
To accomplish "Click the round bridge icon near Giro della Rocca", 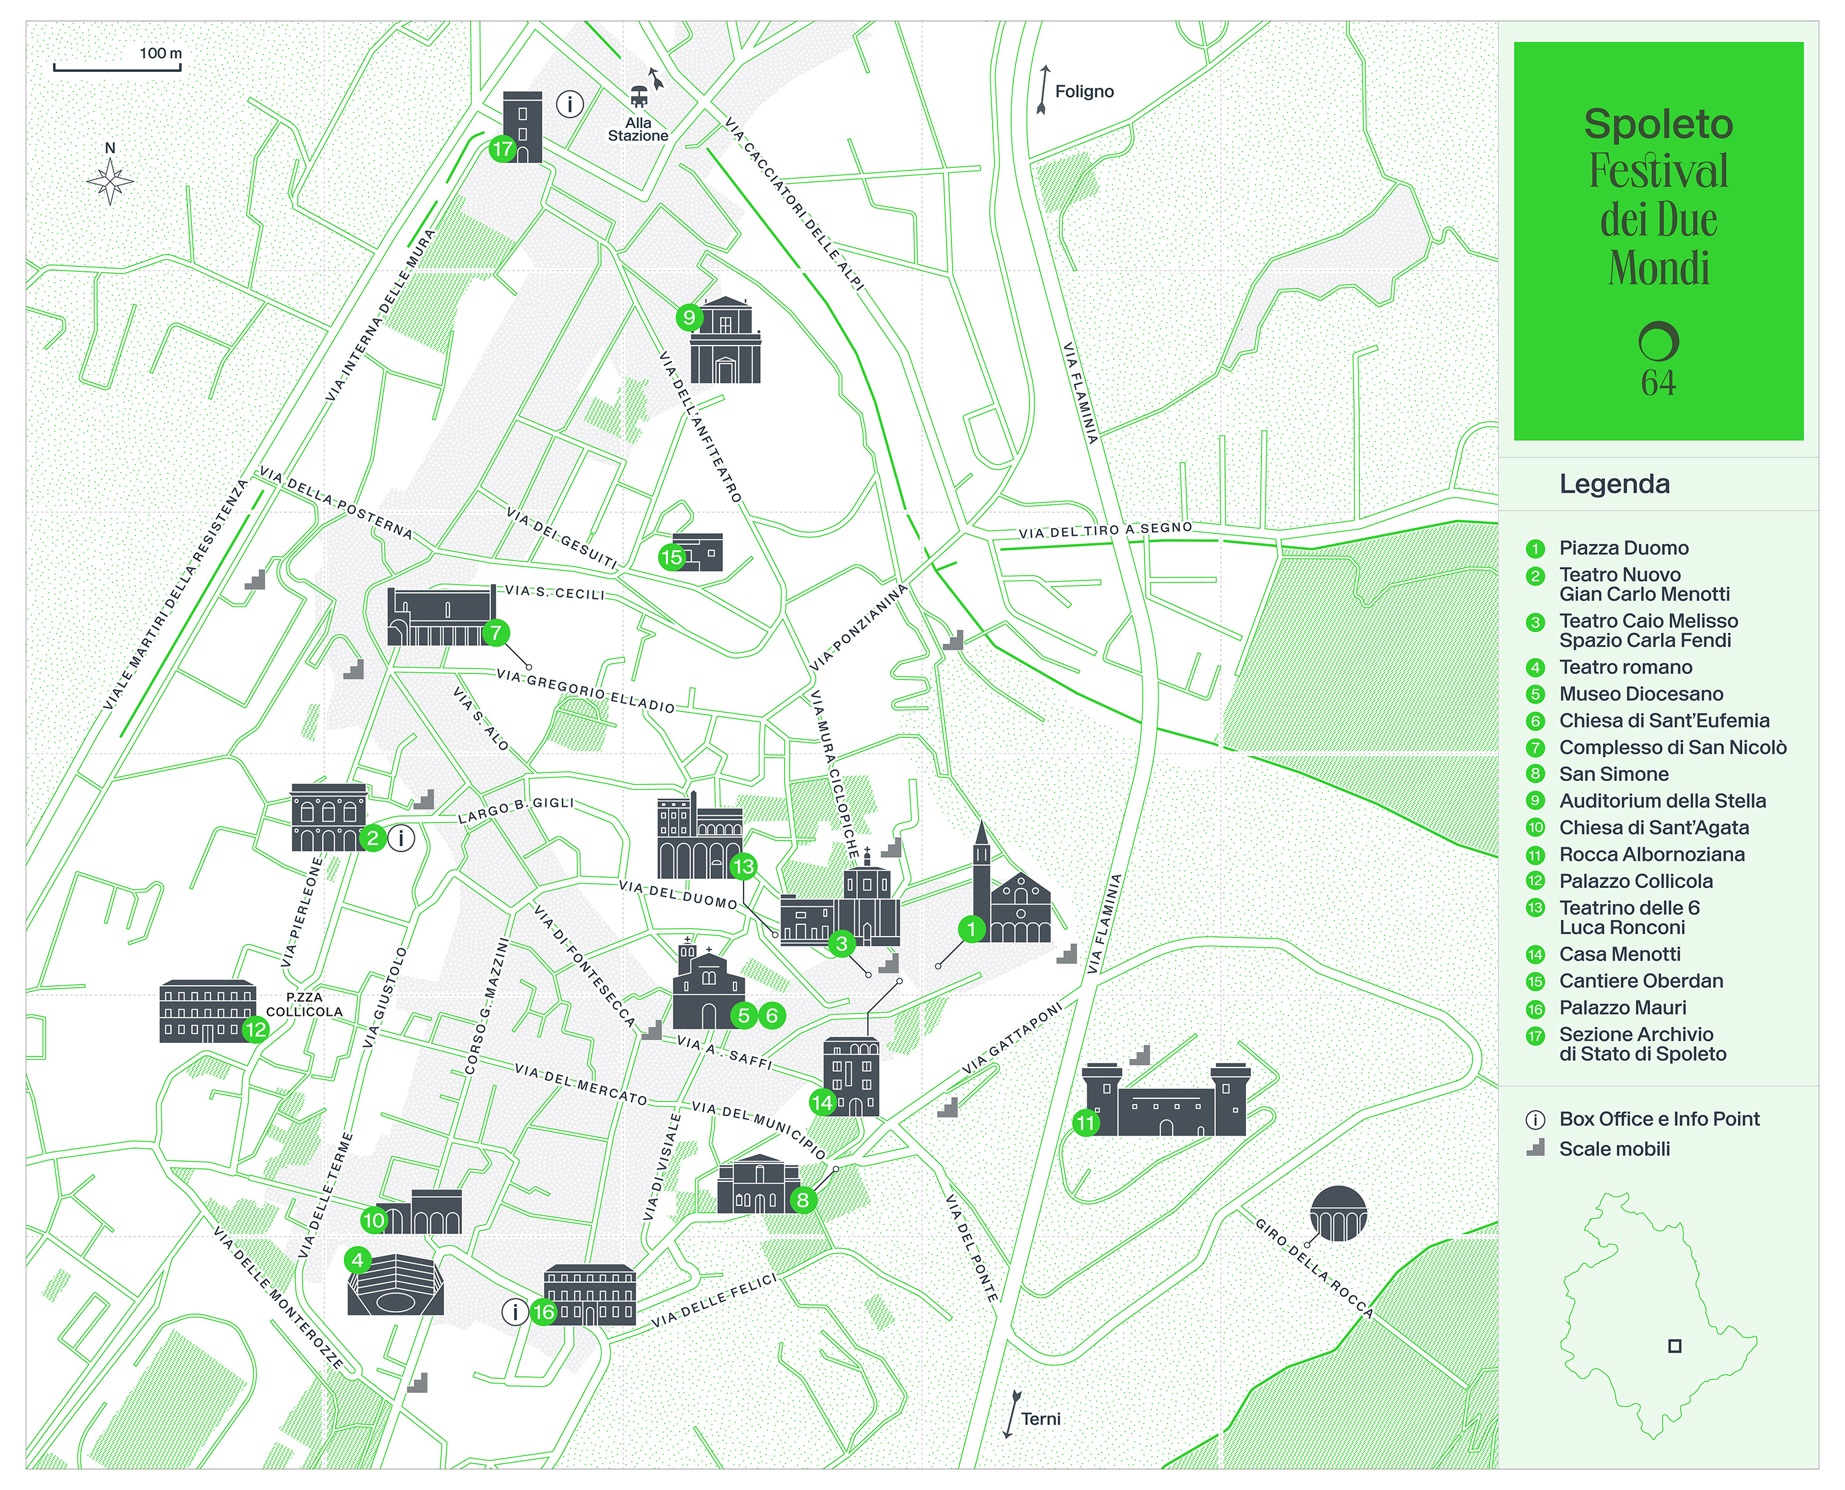I will click(x=1338, y=1214).
